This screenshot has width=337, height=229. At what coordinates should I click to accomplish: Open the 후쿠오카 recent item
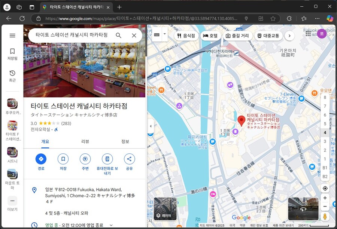pyautogui.click(x=12, y=106)
